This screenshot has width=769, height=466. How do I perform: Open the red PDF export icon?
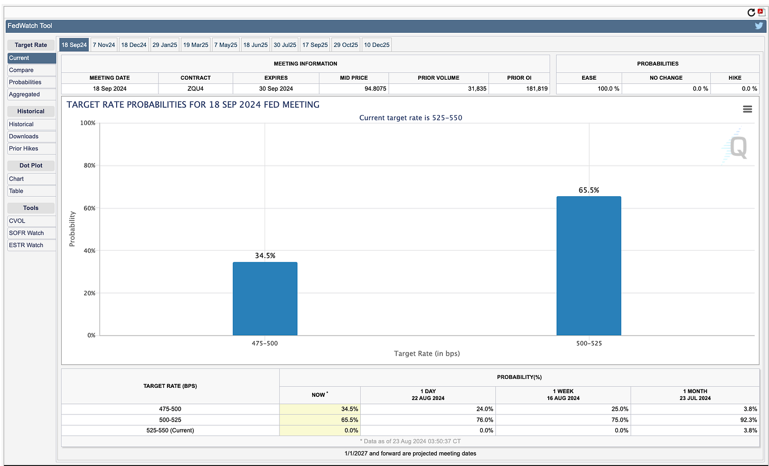point(761,12)
